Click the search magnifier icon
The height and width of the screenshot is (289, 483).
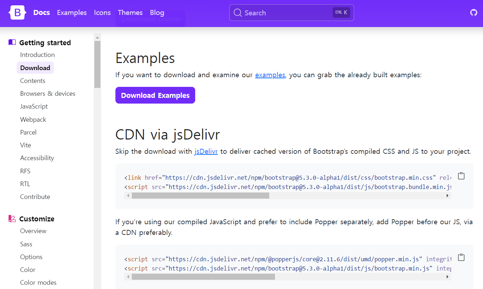click(x=238, y=13)
